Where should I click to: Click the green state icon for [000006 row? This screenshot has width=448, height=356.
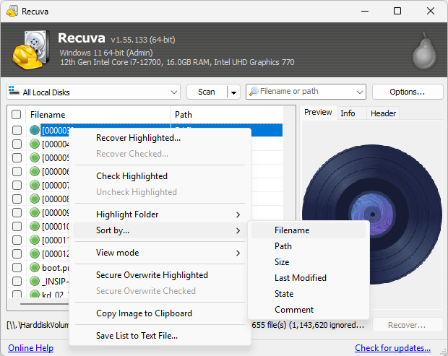(35, 171)
